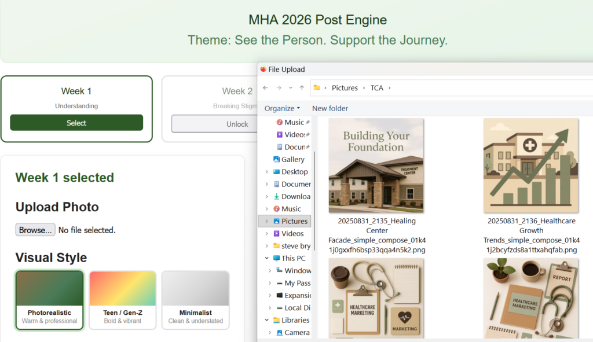Expand the Pictures tree node chevron
Viewport: 593px width, 342px height.
[x=266, y=221]
